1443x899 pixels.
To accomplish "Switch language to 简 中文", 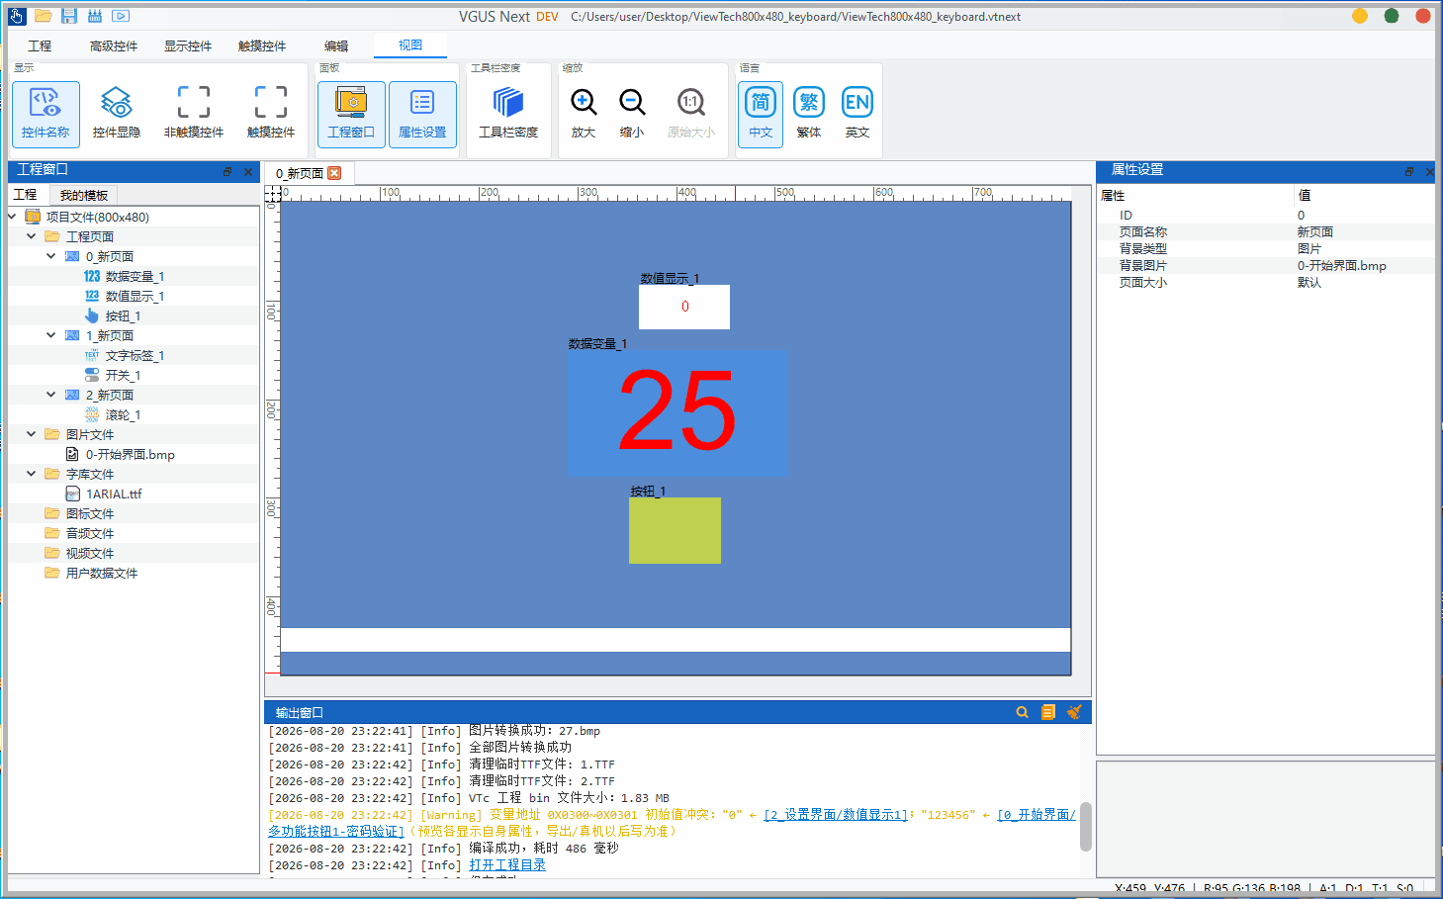I will [761, 114].
